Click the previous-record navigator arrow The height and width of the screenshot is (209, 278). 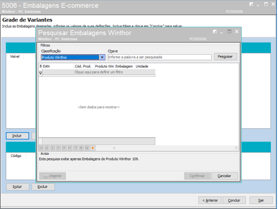pyautogui.click(x=53, y=148)
